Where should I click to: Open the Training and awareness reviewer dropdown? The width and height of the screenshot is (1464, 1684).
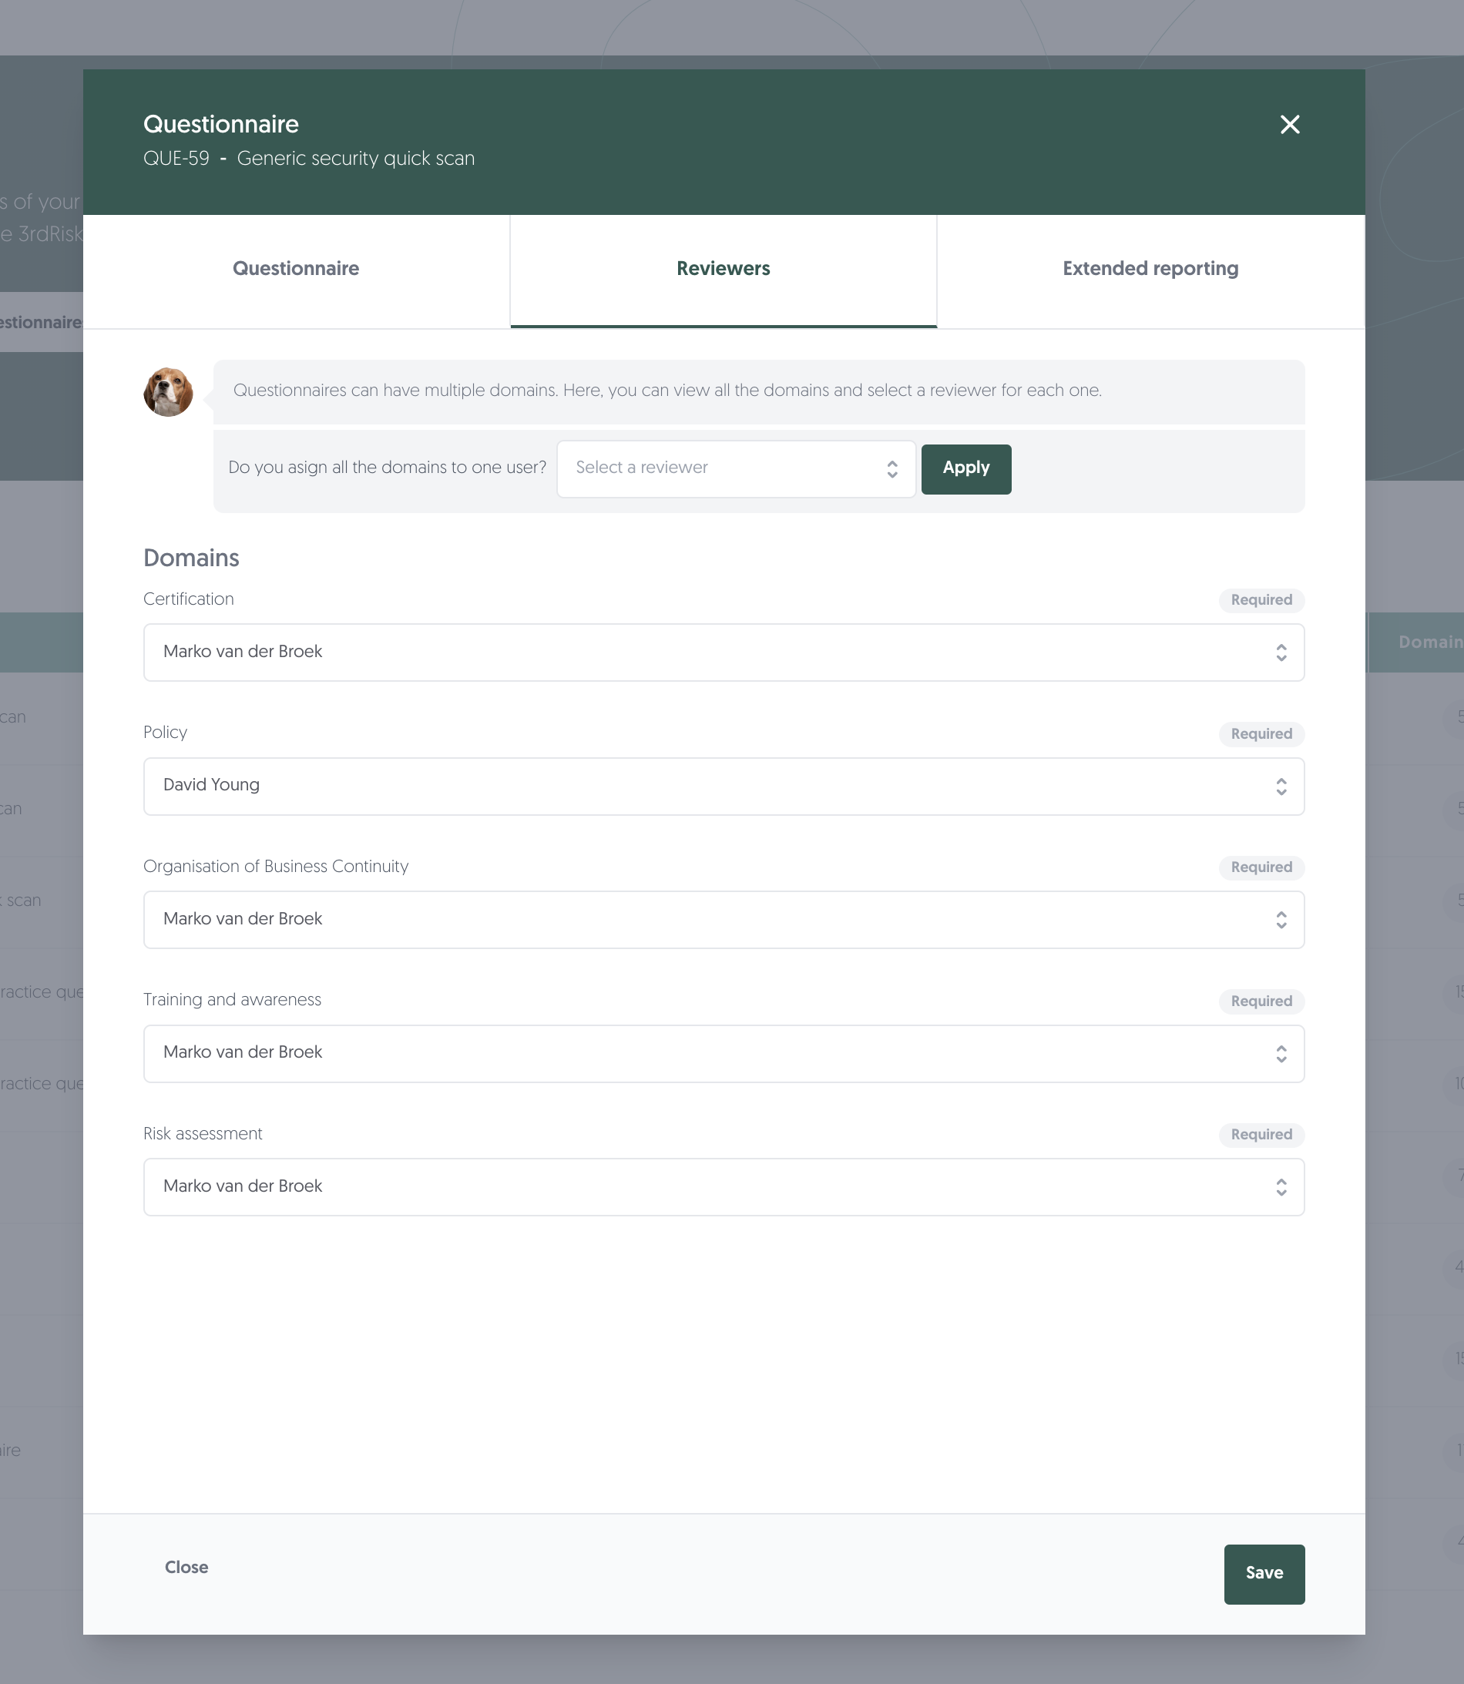[724, 1054]
